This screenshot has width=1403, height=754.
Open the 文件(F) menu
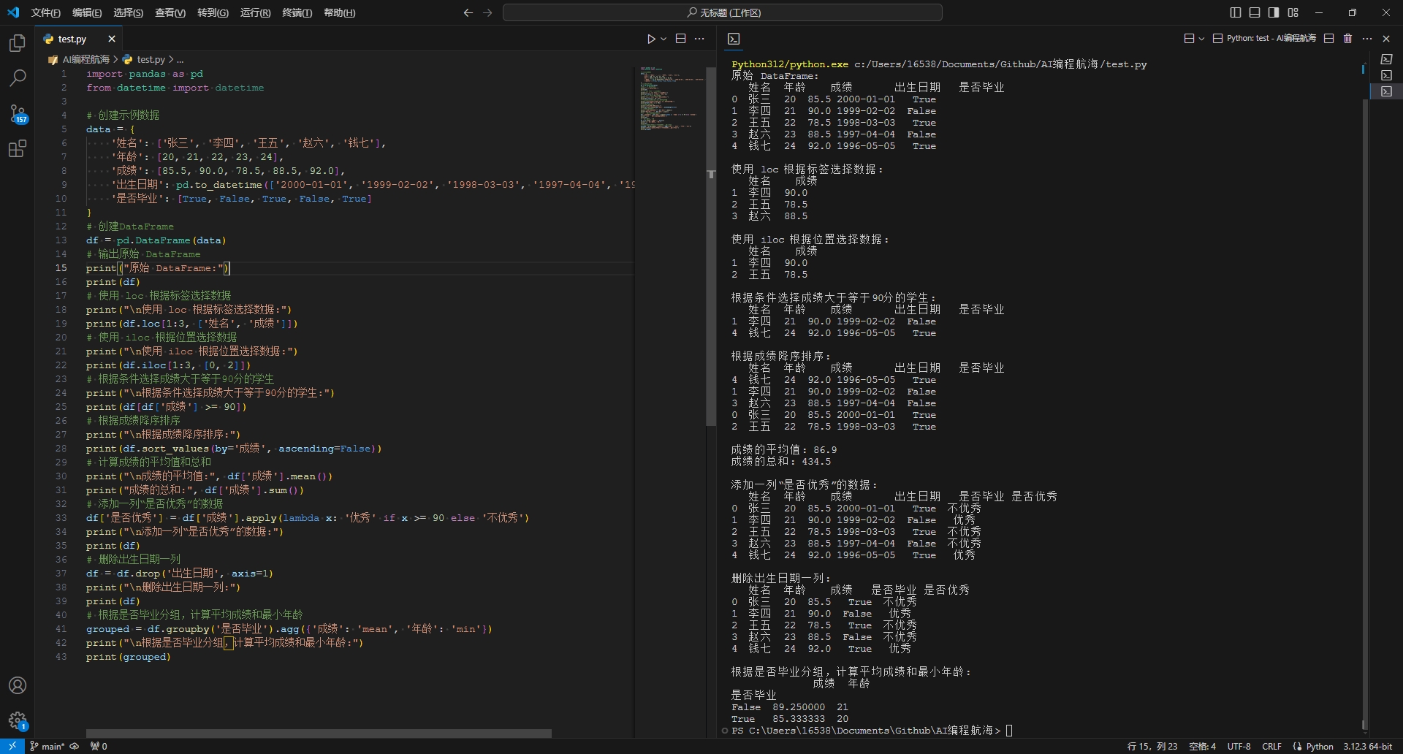coord(45,12)
